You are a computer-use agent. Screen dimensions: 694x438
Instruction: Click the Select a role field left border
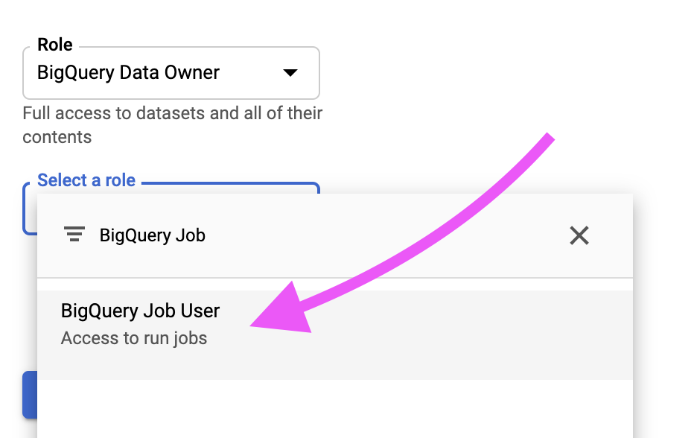coord(25,208)
